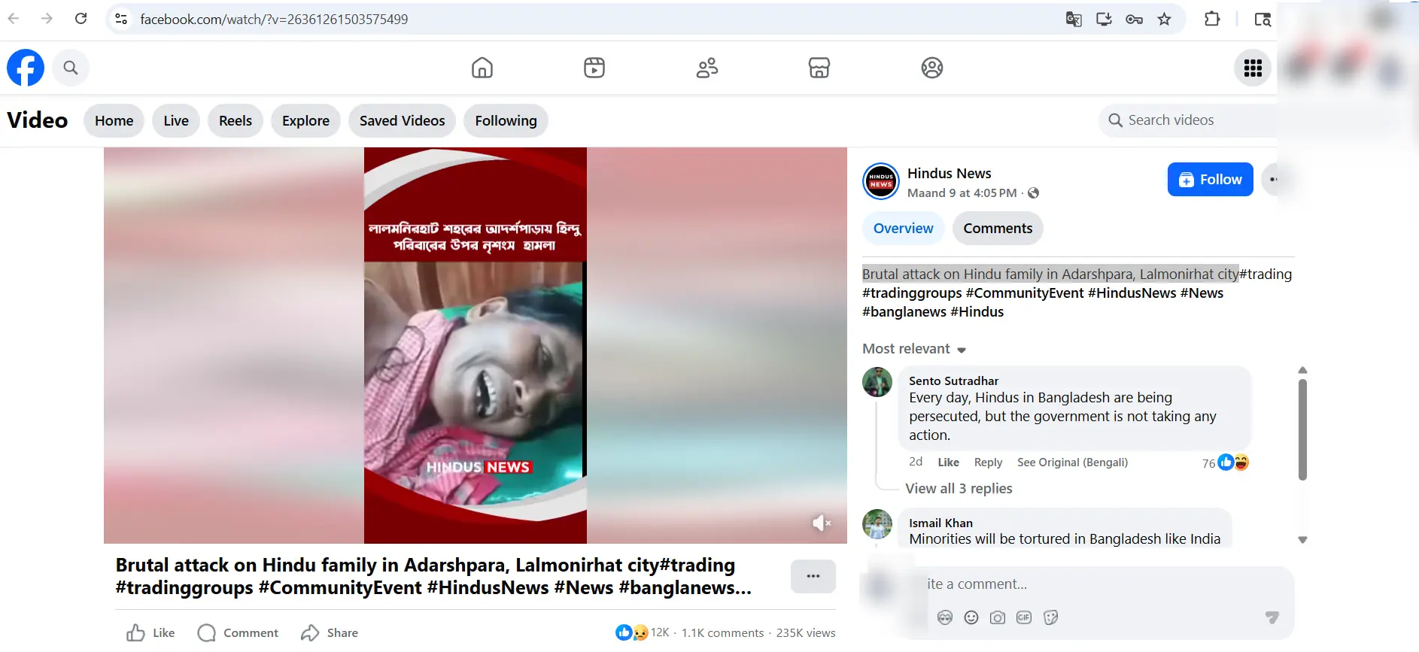
Task: Open the sticker picker icon
Action: tap(1051, 617)
